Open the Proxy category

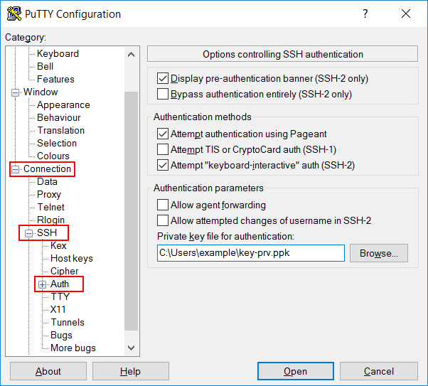[49, 194]
